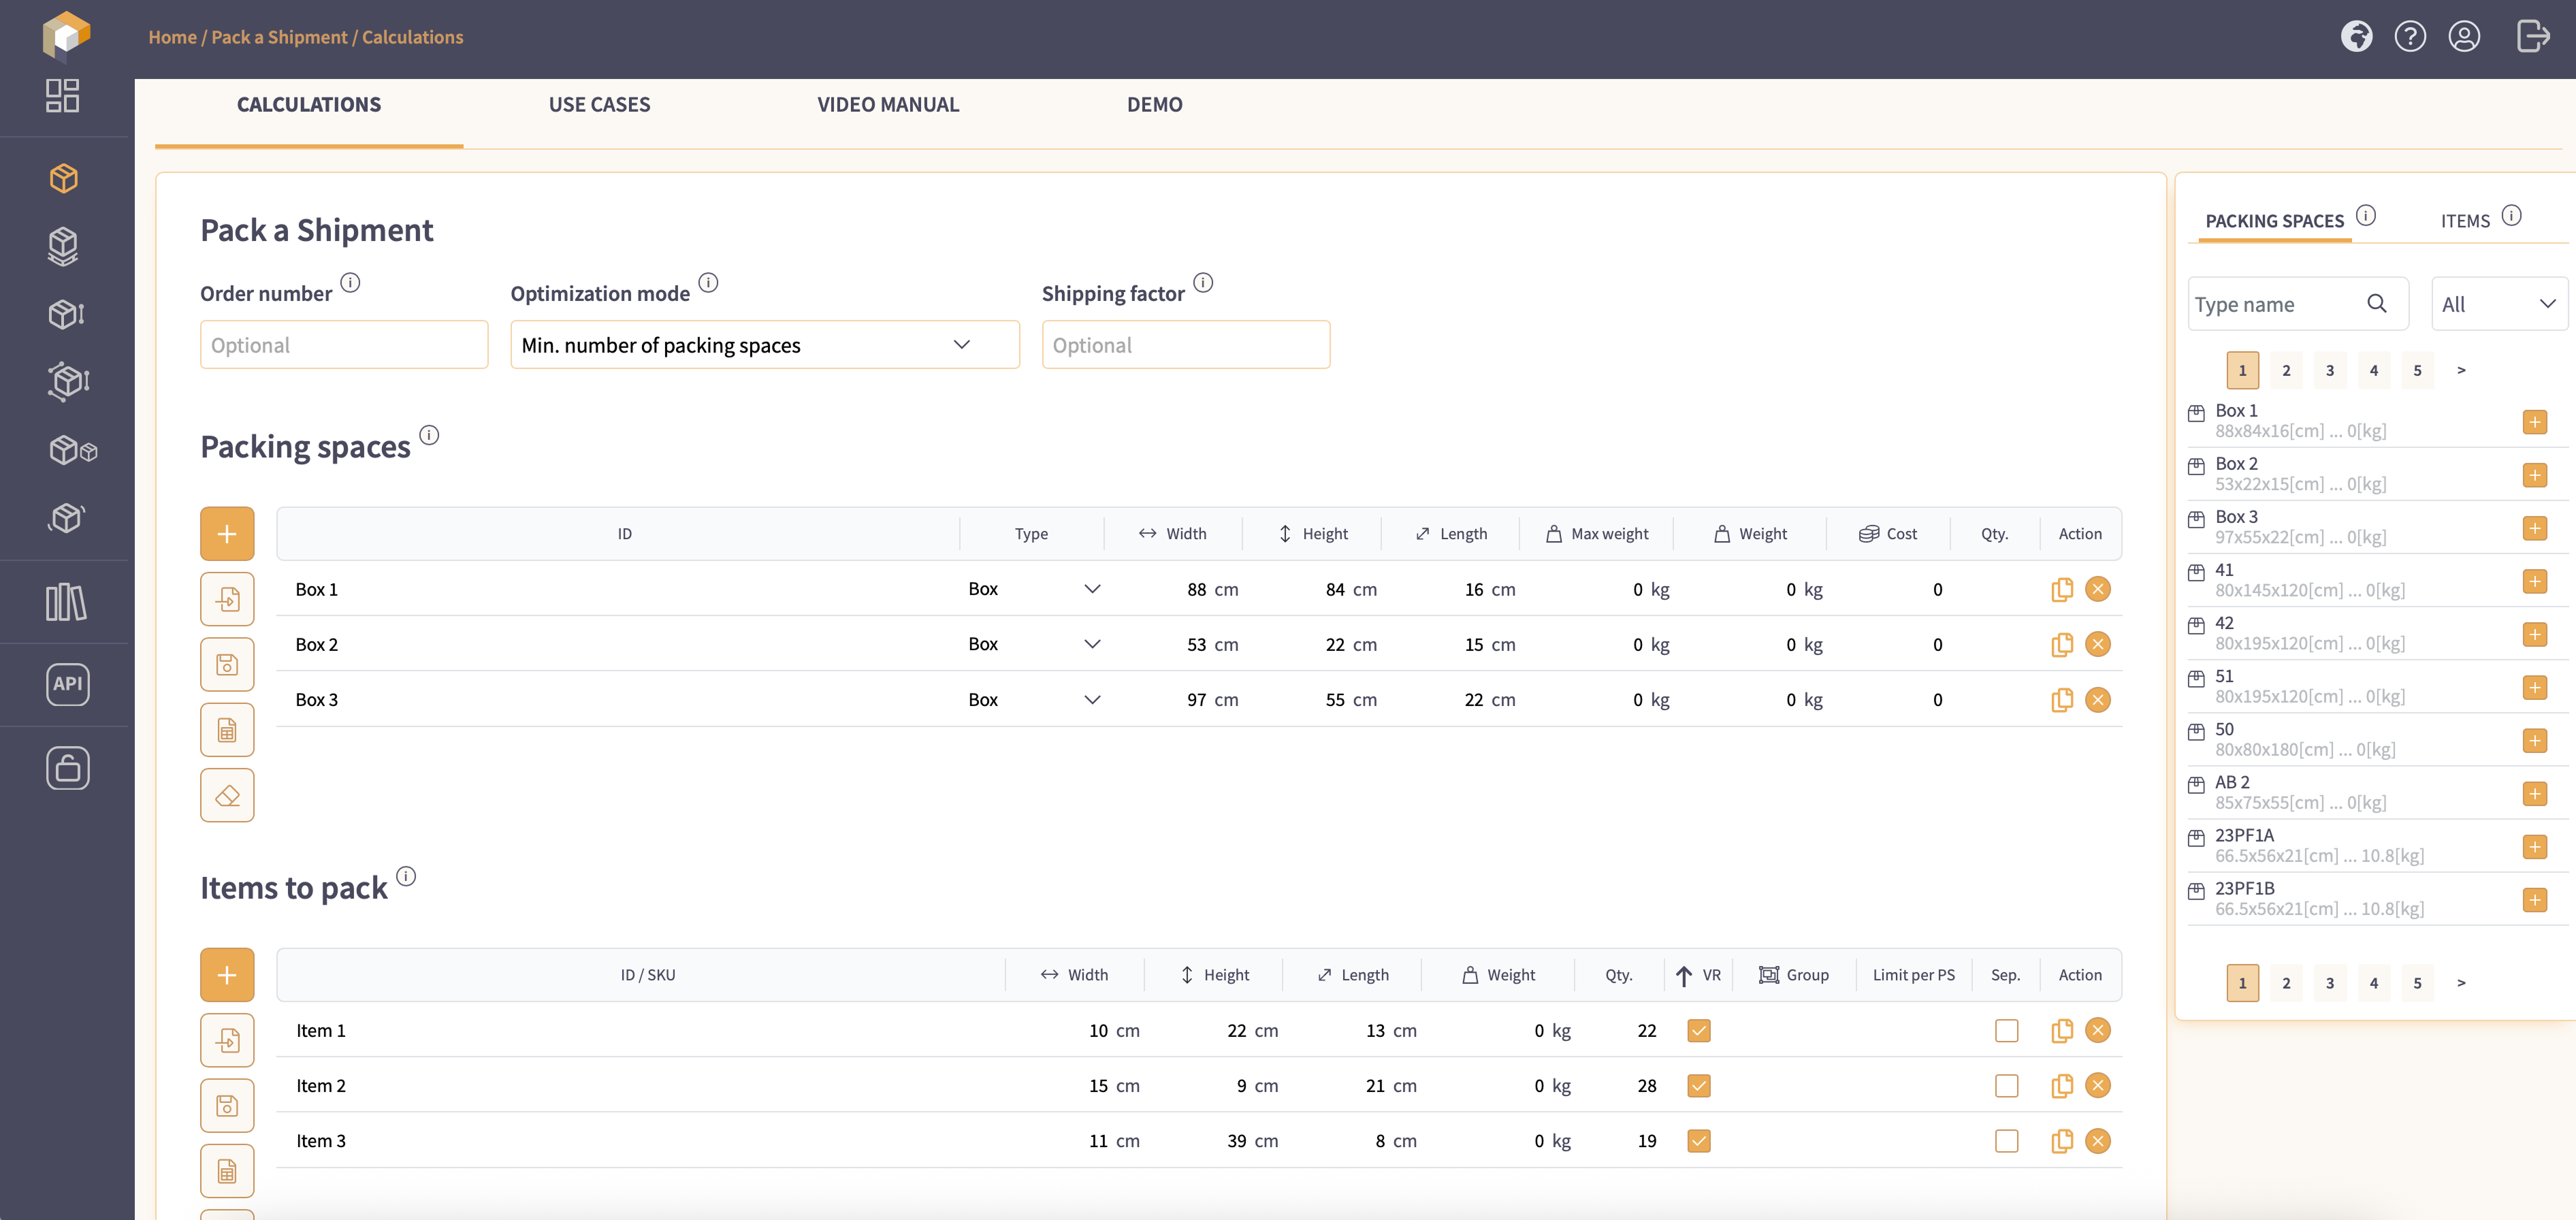The image size is (2576, 1220).
Task: Duplicate the Box 1 row
Action: [x=2061, y=590]
